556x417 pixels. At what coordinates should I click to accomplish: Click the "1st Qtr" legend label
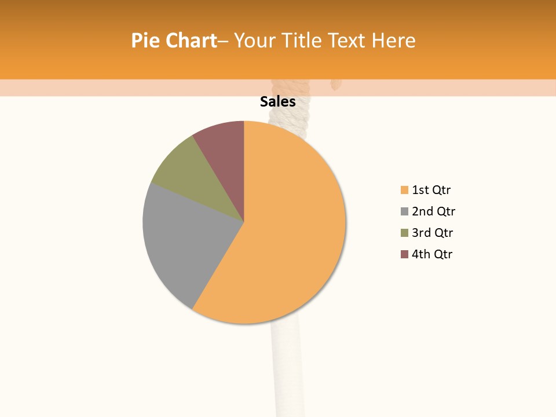431,190
